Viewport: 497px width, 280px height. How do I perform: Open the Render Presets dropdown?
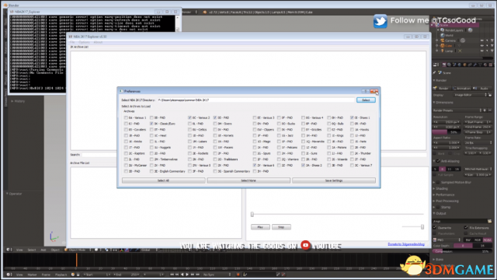click(457, 110)
